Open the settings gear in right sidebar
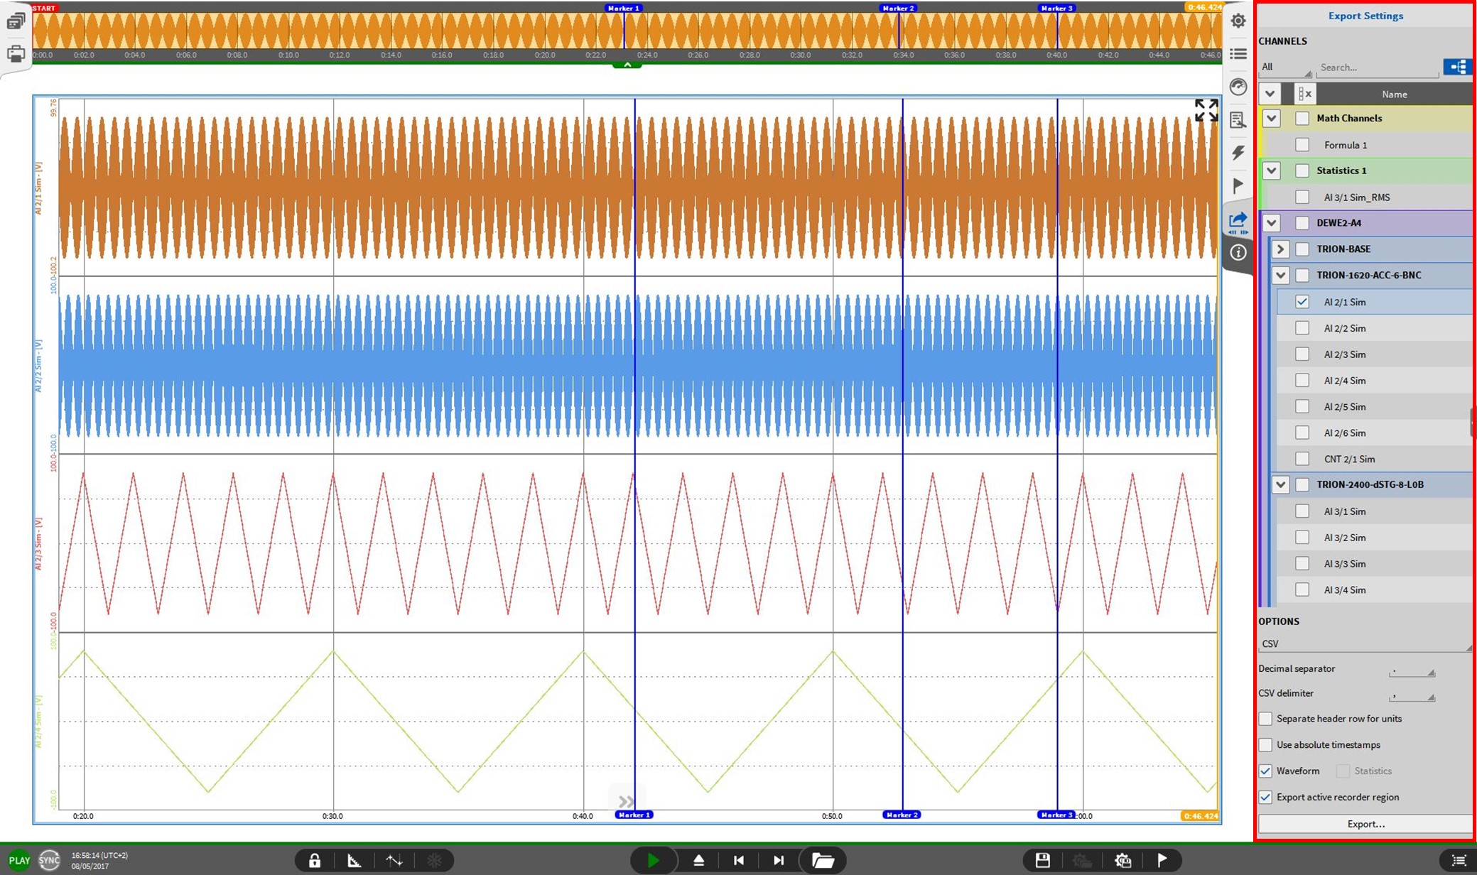1477x875 pixels. coord(1238,21)
